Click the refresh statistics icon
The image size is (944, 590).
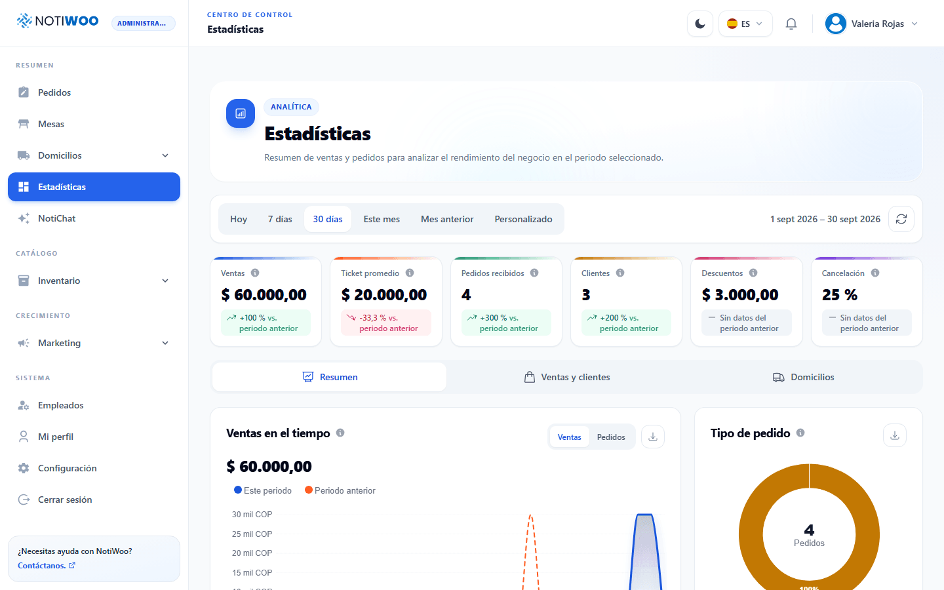coord(901,219)
